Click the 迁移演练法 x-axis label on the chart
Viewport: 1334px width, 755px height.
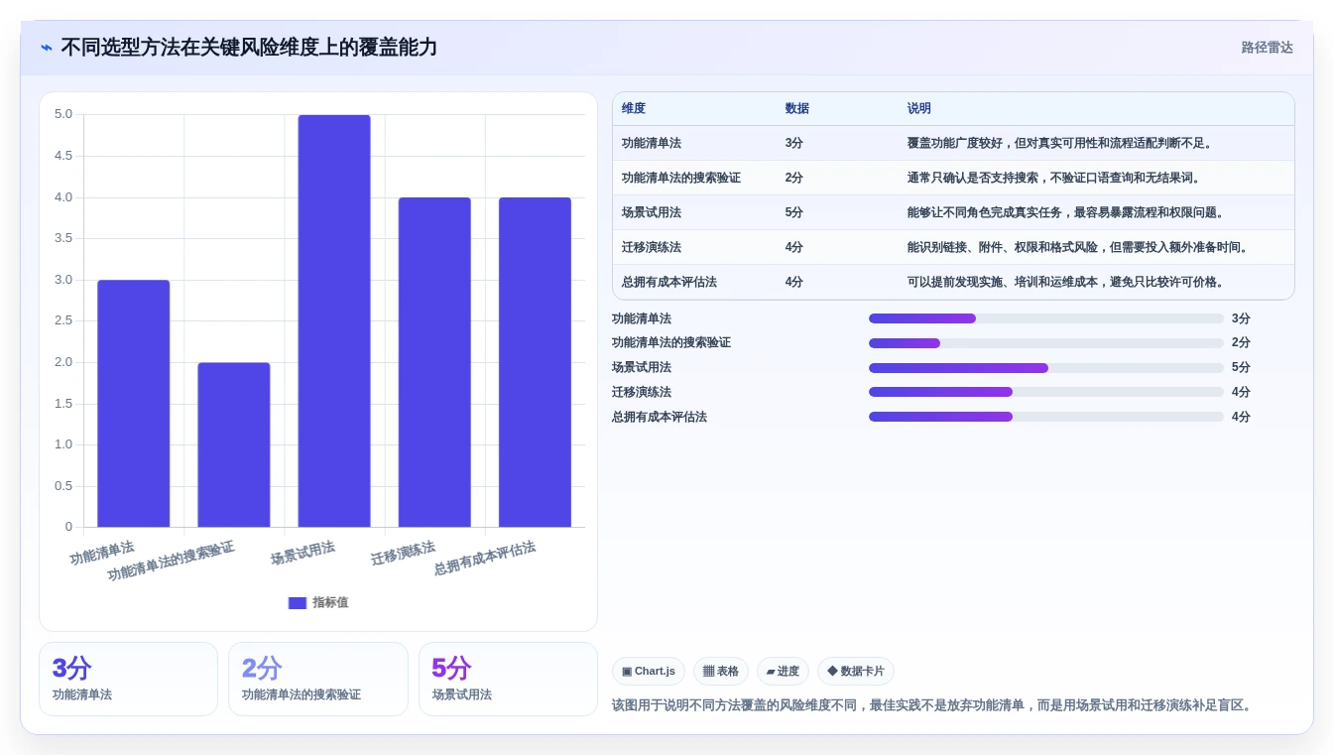click(403, 553)
